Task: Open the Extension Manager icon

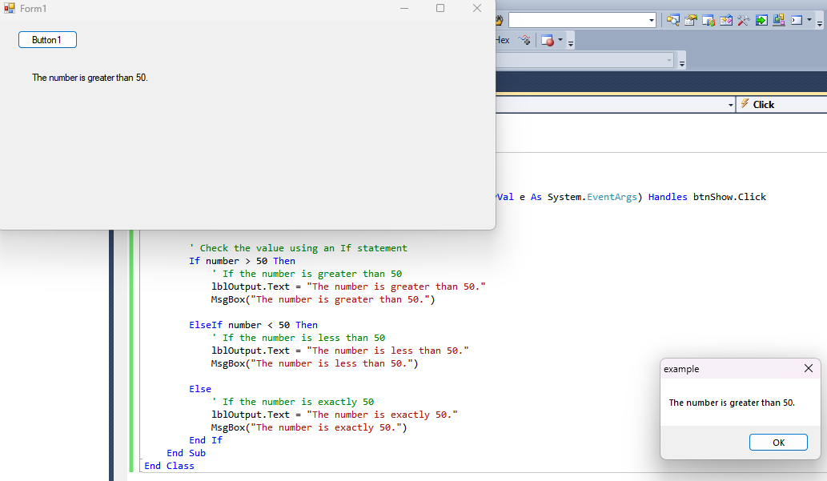Action: pyautogui.click(x=779, y=20)
